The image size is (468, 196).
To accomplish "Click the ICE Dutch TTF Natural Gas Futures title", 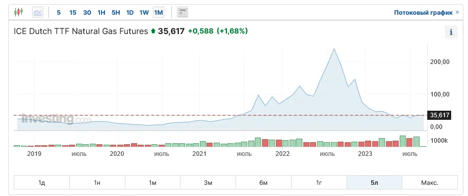I will pos(81,31).
